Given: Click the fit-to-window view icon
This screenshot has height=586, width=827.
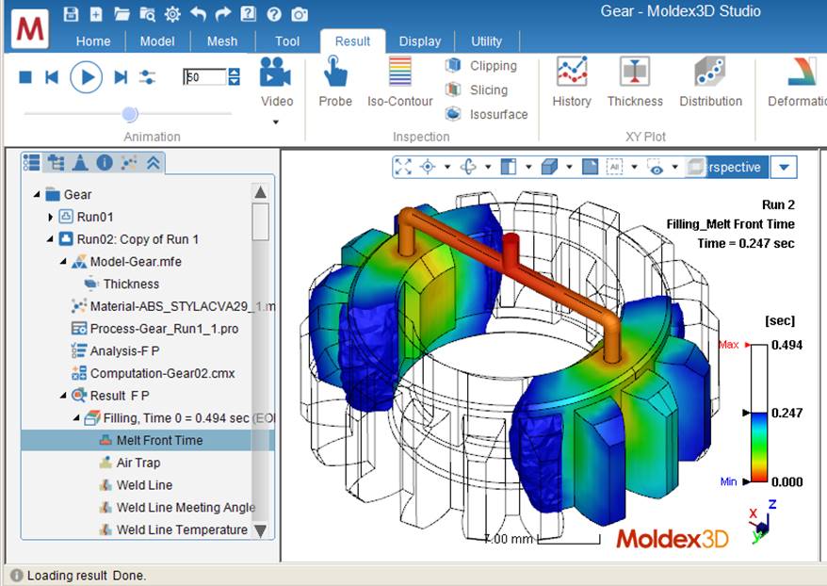Looking at the screenshot, I should pos(403,167).
